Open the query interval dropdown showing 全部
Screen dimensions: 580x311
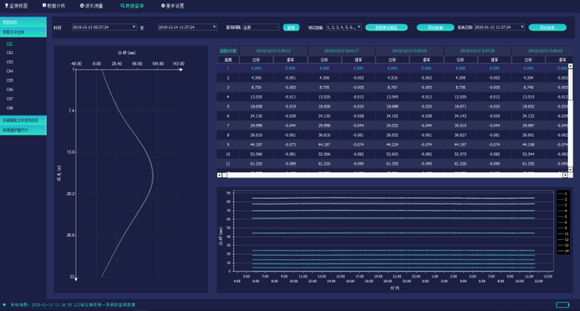261,27
